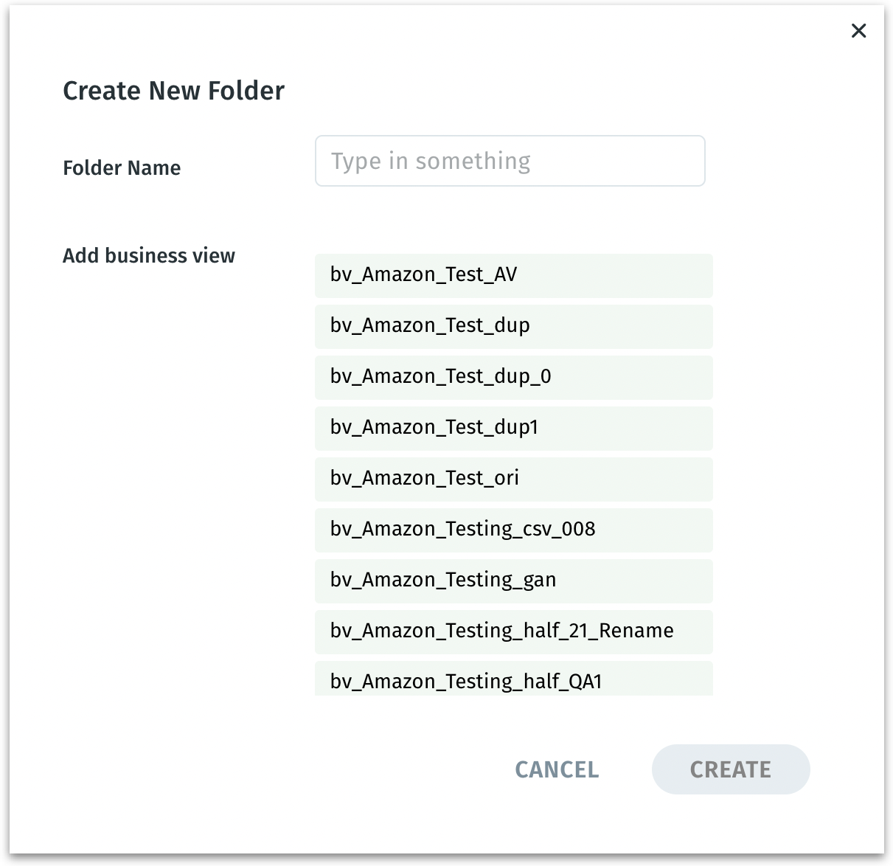Click the Create New Folder heading
The width and height of the screenshot is (893, 866).
[x=173, y=91]
